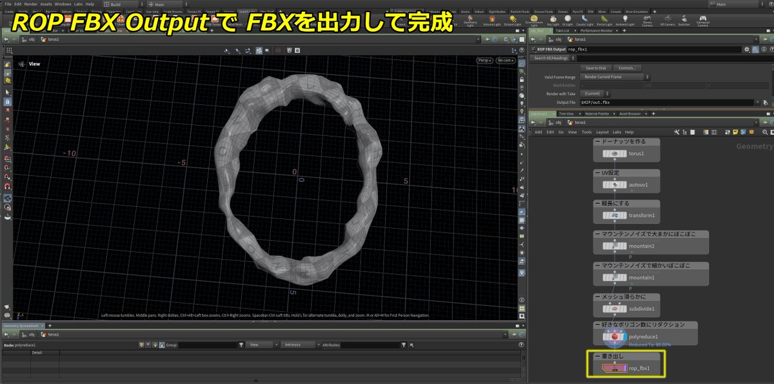Open the Search All/Headings filter dropdown
This screenshot has width=774, height=384.
pos(551,58)
